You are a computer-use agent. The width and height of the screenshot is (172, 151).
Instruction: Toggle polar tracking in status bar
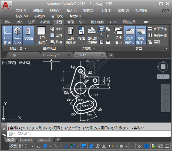point(45,146)
